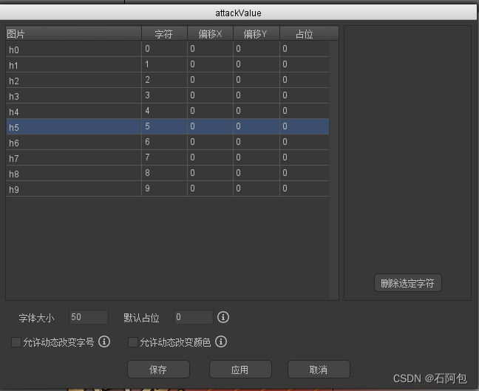Image resolution: width=479 pixels, height=391 pixels.
Task: Click 删除选定字符 button
Action: (408, 283)
